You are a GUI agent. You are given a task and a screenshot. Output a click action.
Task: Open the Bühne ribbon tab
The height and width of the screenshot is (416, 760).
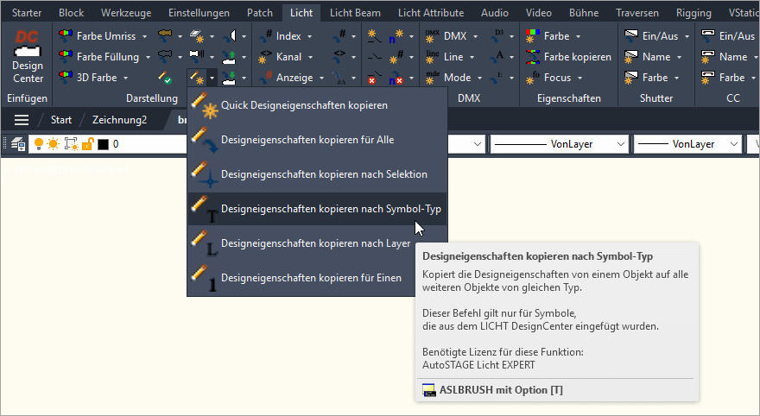click(x=584, y=13)
